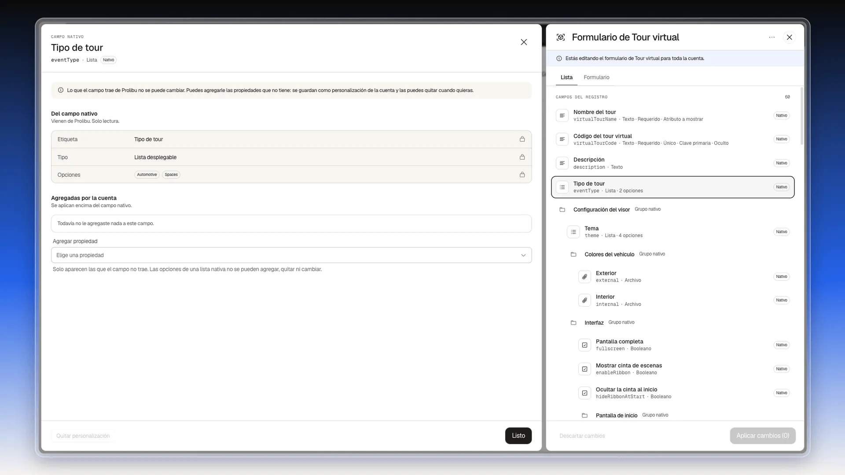Click the field list scrollbar in the right panel
The image size is (845, 475).
coord(801,116)
